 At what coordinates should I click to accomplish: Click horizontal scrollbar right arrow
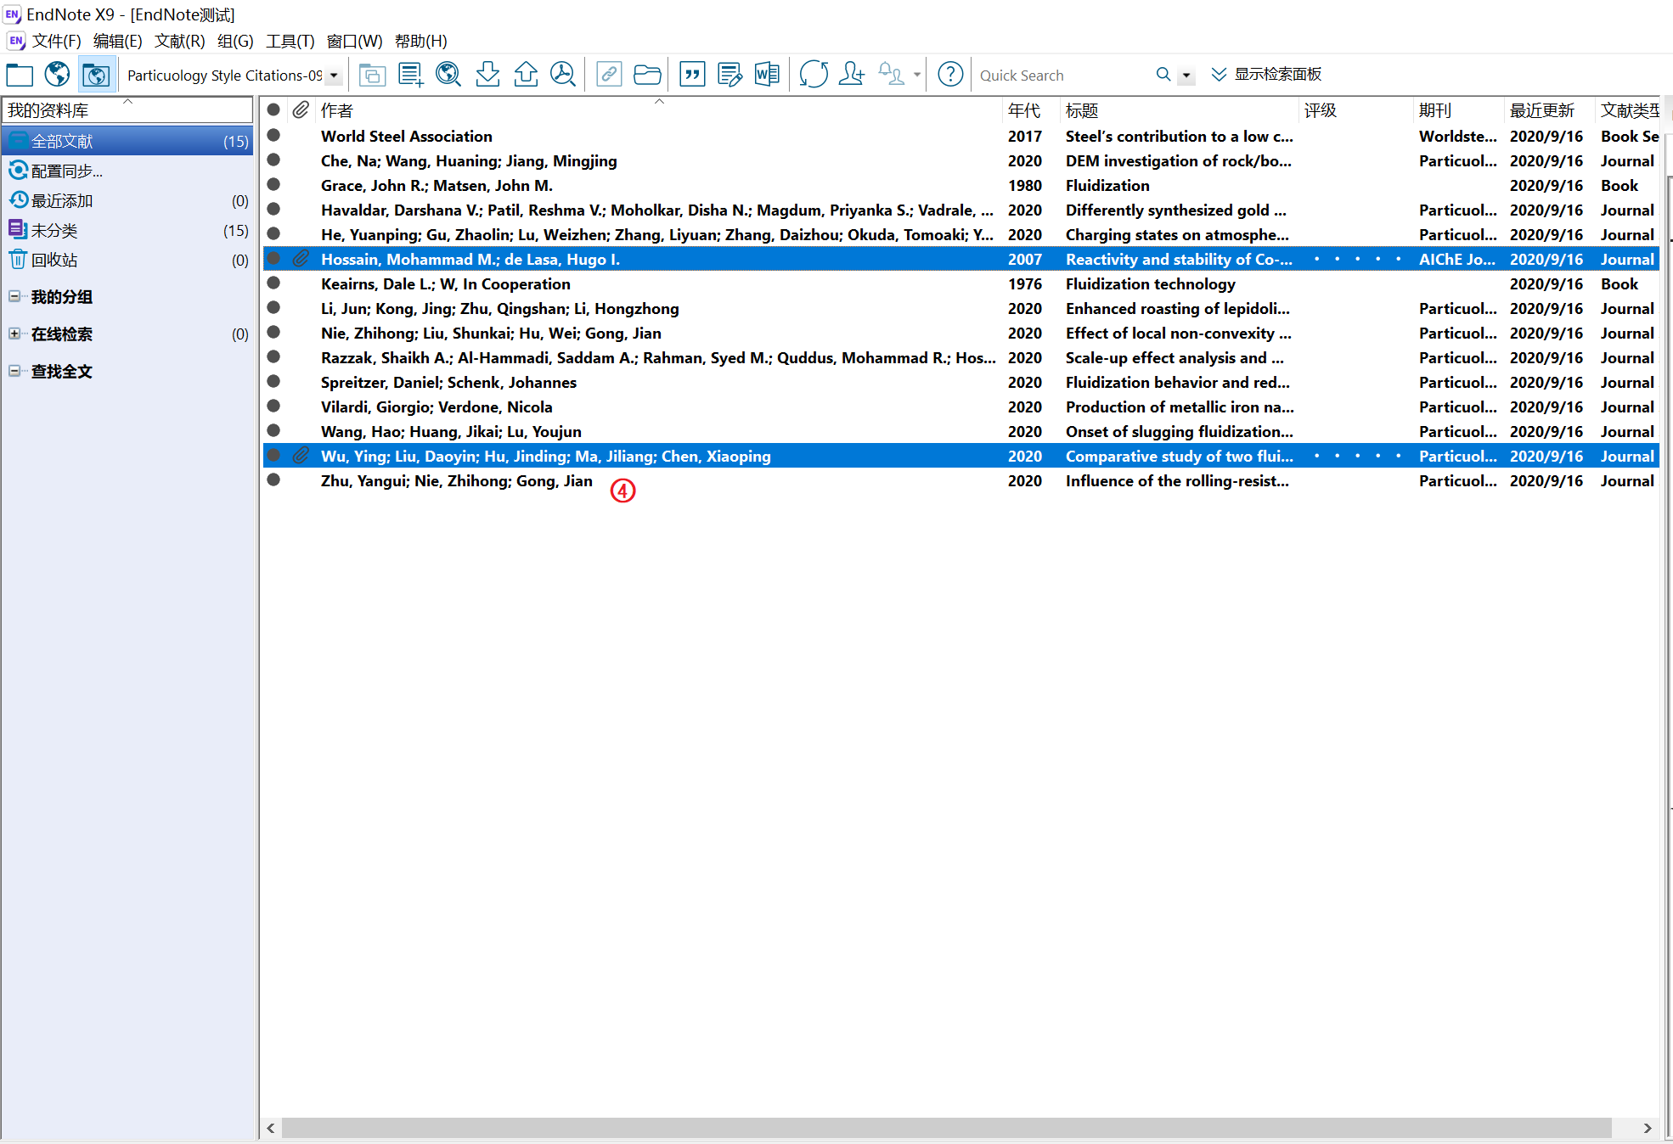pyautogui.click(x=1648, y=1128)
